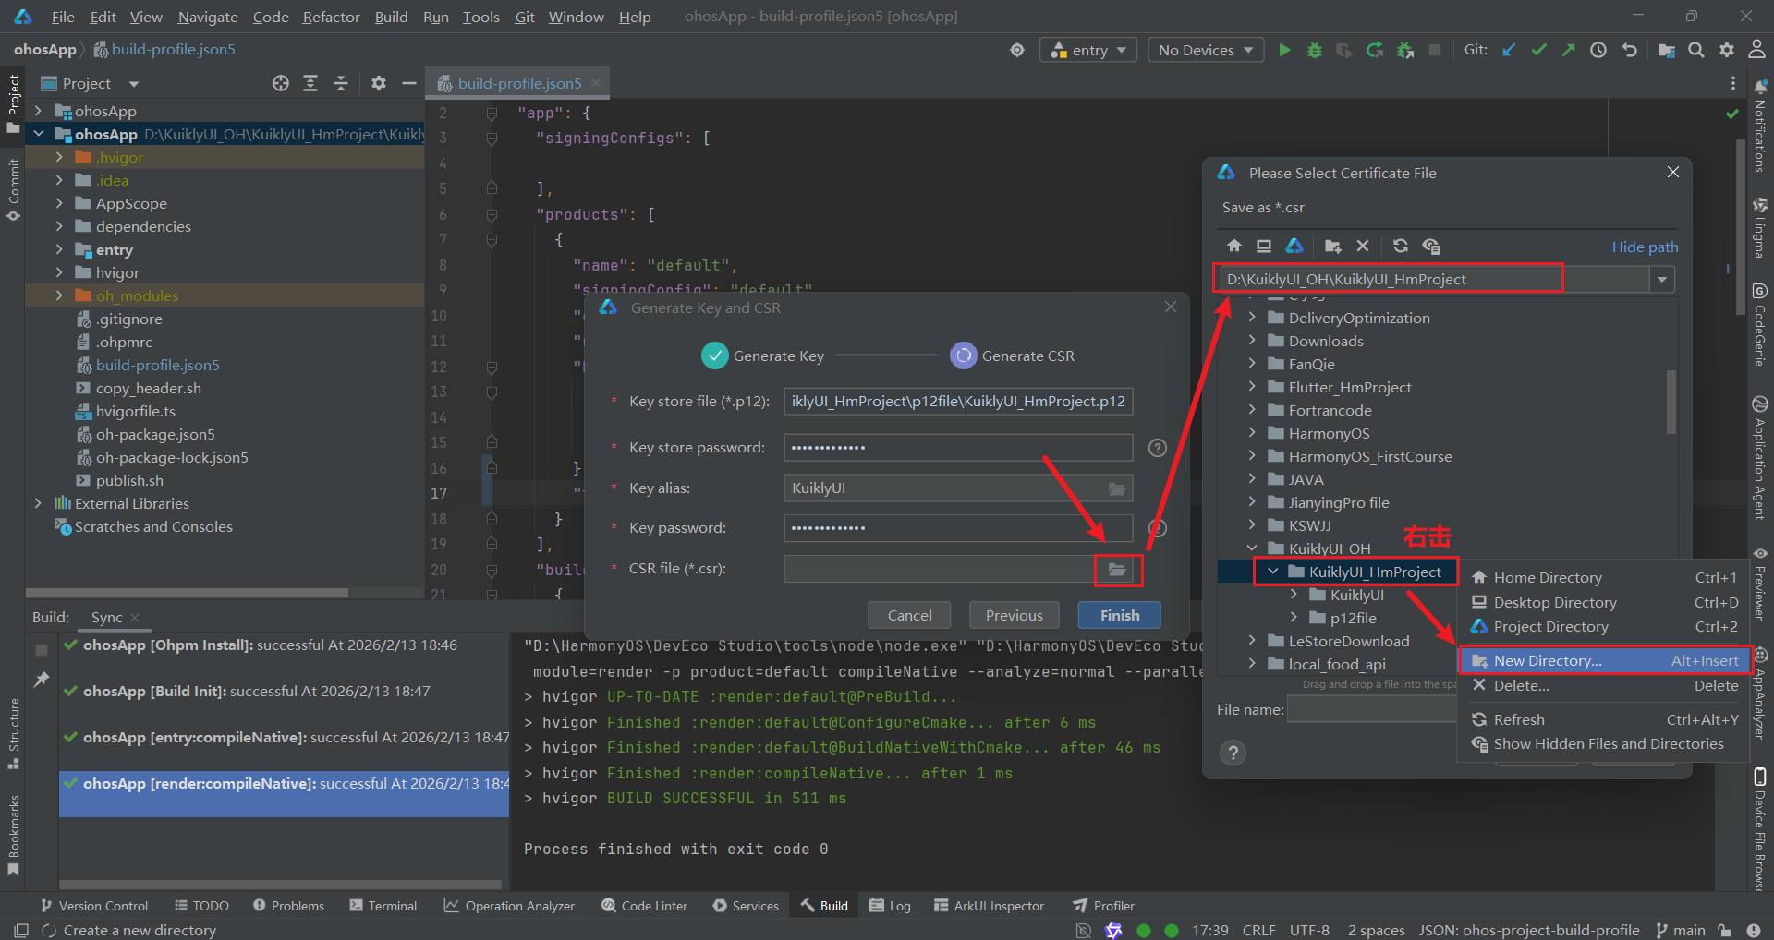Click Cancel in Generate Key dialog

click(x=909, y=615)
